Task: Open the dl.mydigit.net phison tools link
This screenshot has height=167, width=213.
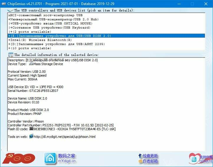Action: [65, 137]
